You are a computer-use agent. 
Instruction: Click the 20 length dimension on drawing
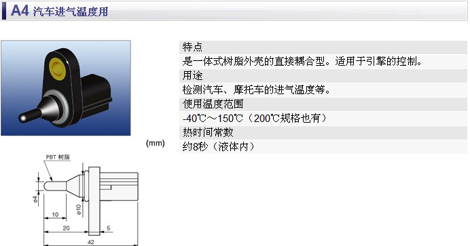(x=67, y=228)
